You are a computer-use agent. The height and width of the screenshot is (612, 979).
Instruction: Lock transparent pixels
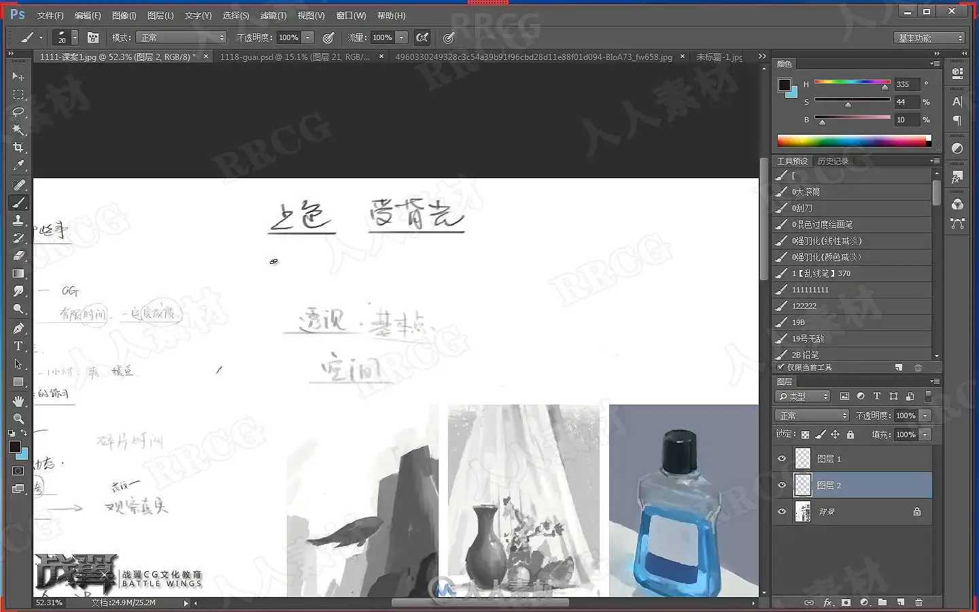[806, 435]
